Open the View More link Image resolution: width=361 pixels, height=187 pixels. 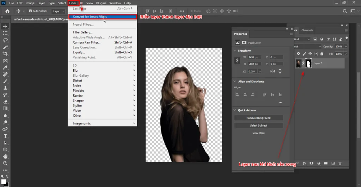click(x=258, y=133)
